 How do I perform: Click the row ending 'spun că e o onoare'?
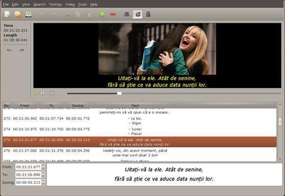(139, 111)
